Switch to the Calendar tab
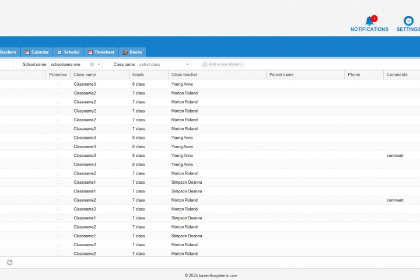420x280 pixels. pos(37,52)
